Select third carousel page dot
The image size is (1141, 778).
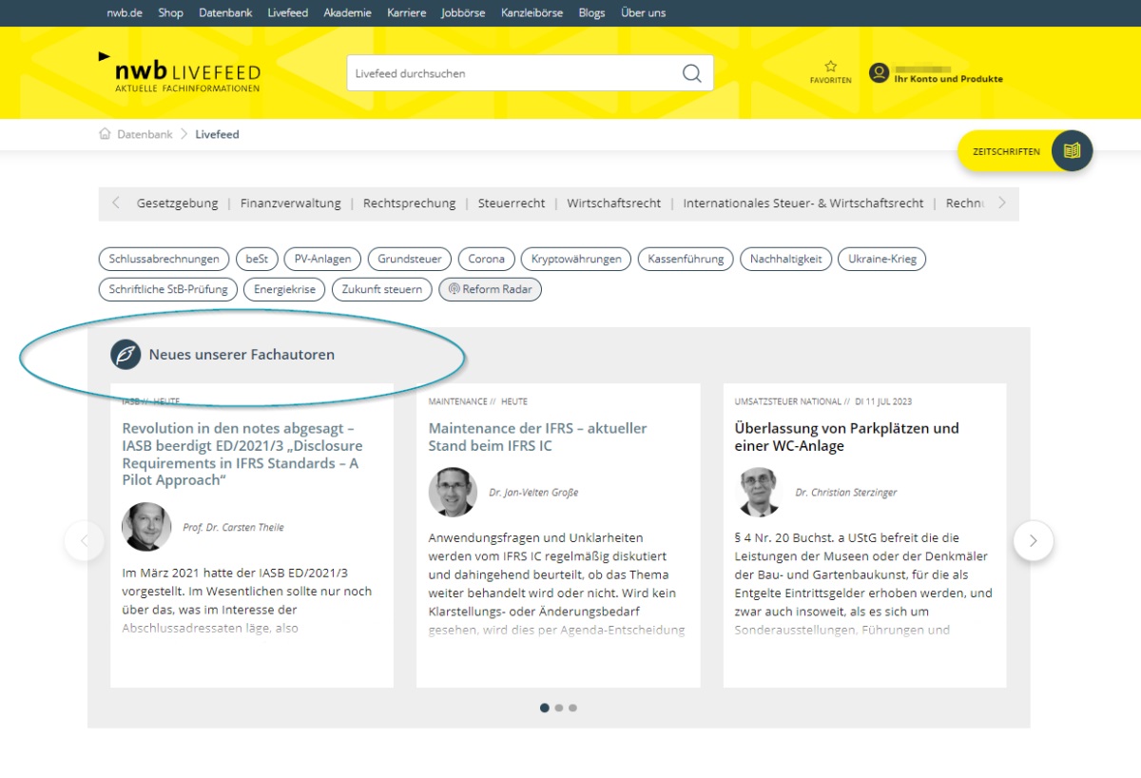573,708
